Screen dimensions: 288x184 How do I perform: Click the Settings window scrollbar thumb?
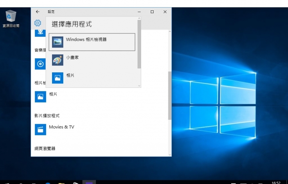(170, 96)
